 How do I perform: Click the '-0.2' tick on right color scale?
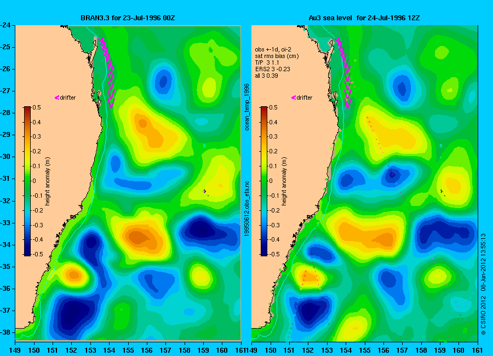(274, 210)
